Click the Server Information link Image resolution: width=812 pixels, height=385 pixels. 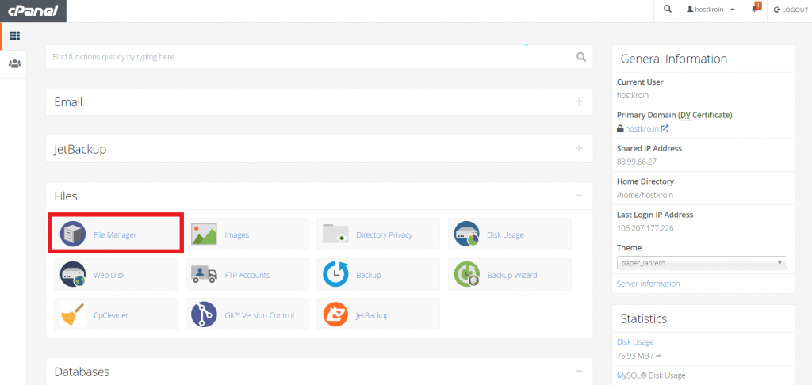pyautogui.click(x=648, y=284)
